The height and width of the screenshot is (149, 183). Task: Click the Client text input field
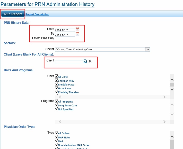(x=69, y=62)
